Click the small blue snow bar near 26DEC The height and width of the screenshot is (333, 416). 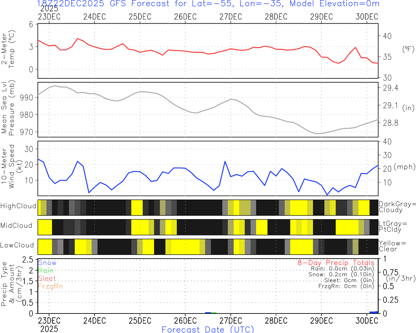point(208,313)
